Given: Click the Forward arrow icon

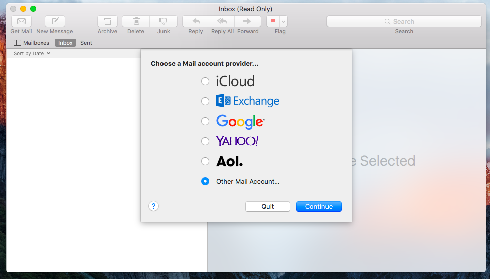Looking at the screenshot, I should [x=247, y=21].
